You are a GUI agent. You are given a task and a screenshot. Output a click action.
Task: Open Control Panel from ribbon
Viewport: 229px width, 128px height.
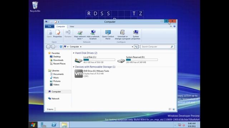point(108,34)
